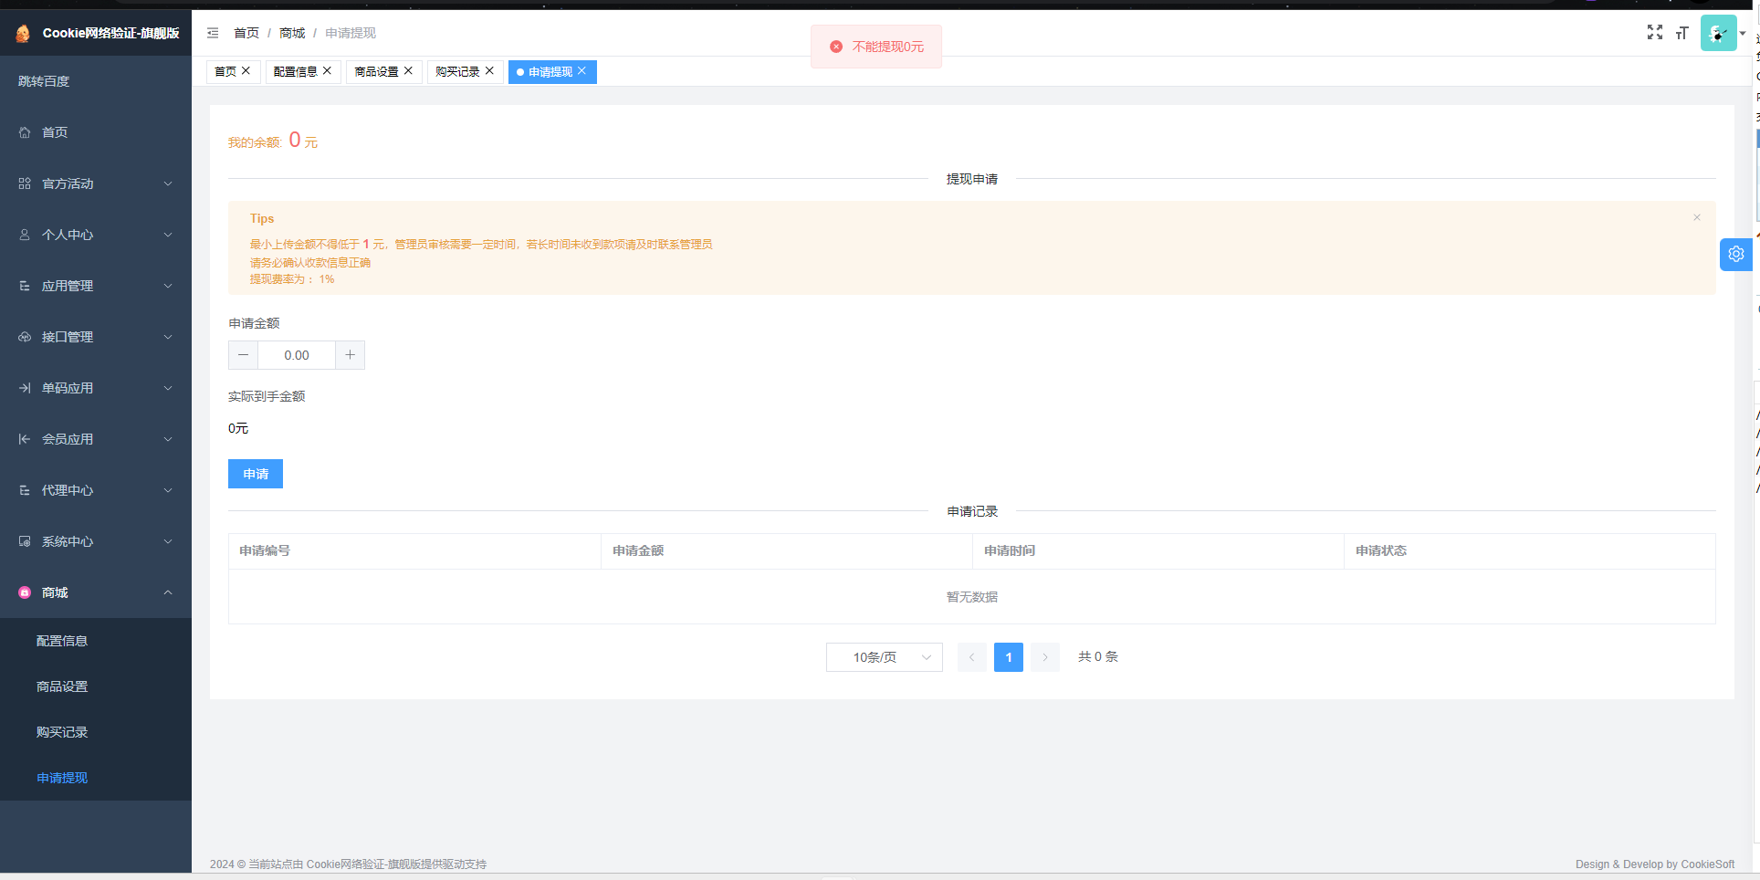1760x880 pixels.
Task: Close the 配置信息 tab
Action: [327, 70]
